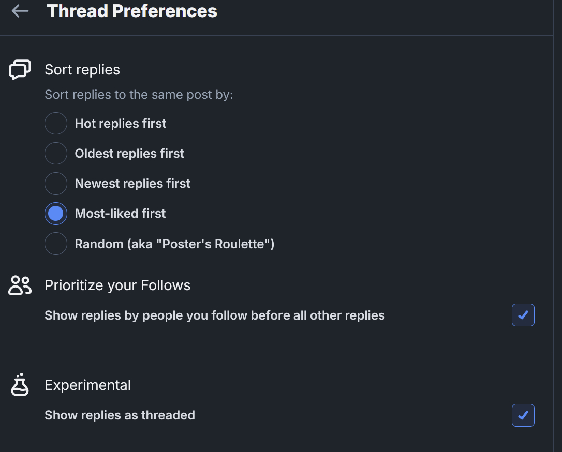Click the Sort replies chat bubbles icon

(20, 70)
